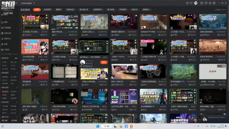Open 全部直播 in the sidebar
Image resolution: width=229 pixels, height=129 pixels.
pos(6,28)
